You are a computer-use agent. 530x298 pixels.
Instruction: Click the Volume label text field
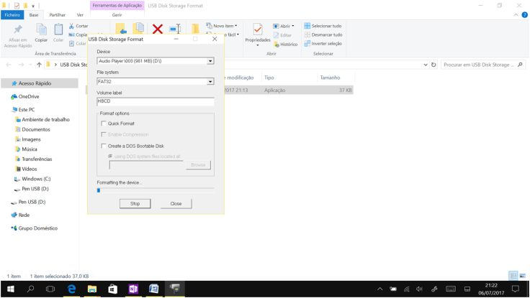[x=156, y=101]
